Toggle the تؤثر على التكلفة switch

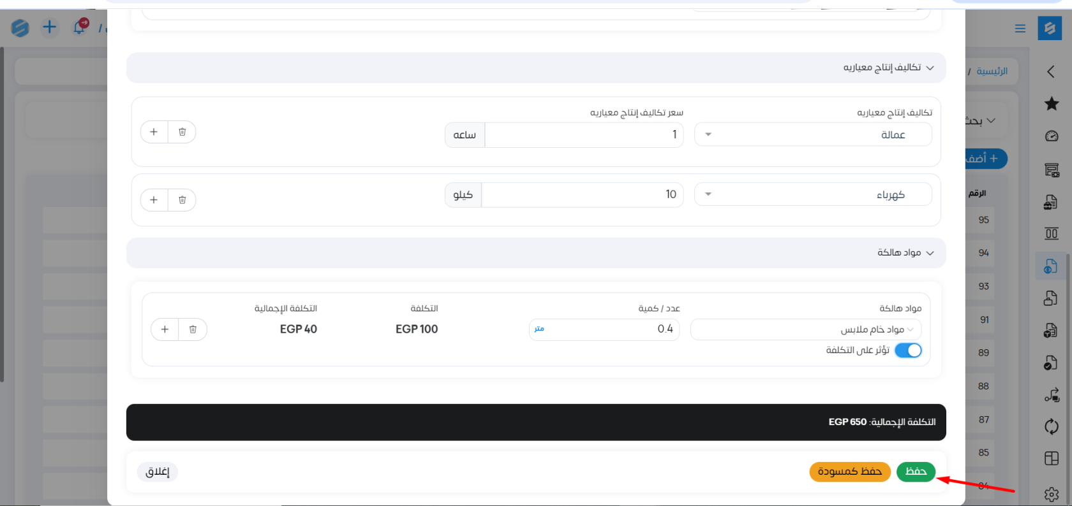908,351
